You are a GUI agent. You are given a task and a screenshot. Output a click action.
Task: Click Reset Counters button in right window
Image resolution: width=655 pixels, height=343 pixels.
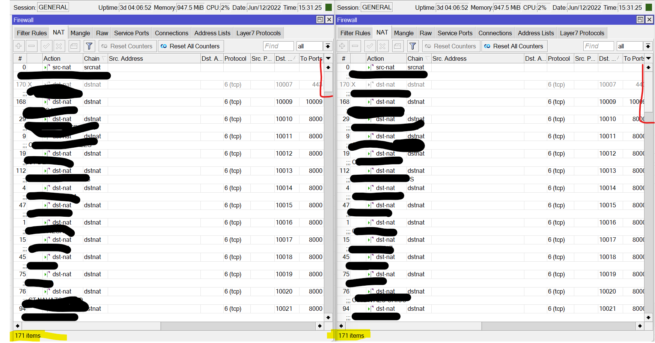point(451,46)
